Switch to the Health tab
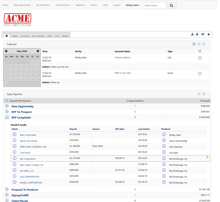This screenshot has height=202, width=220. click(65, 36)
